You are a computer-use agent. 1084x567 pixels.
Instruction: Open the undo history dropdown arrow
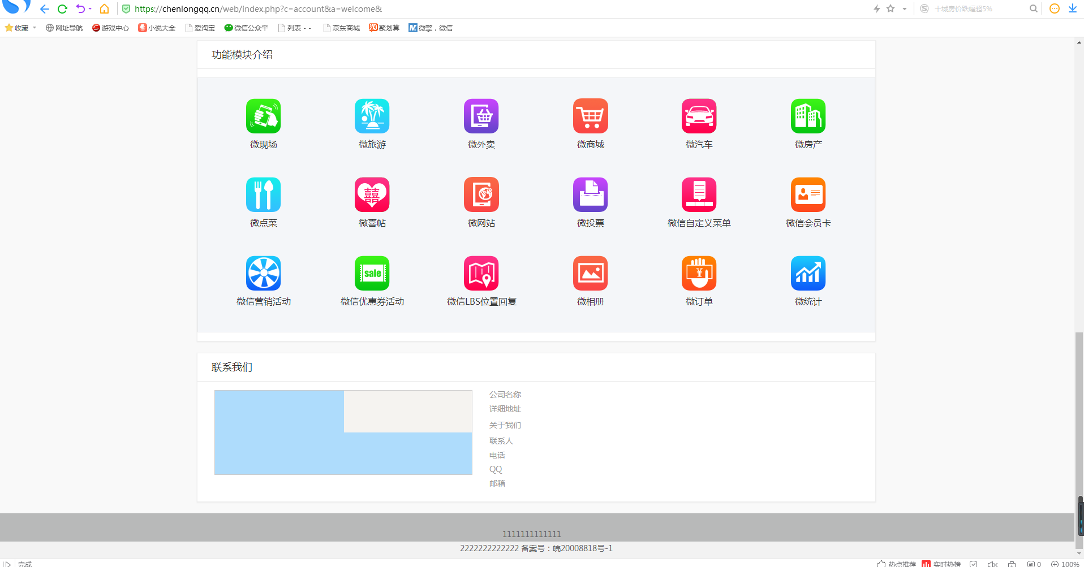[x=90, y=9]
